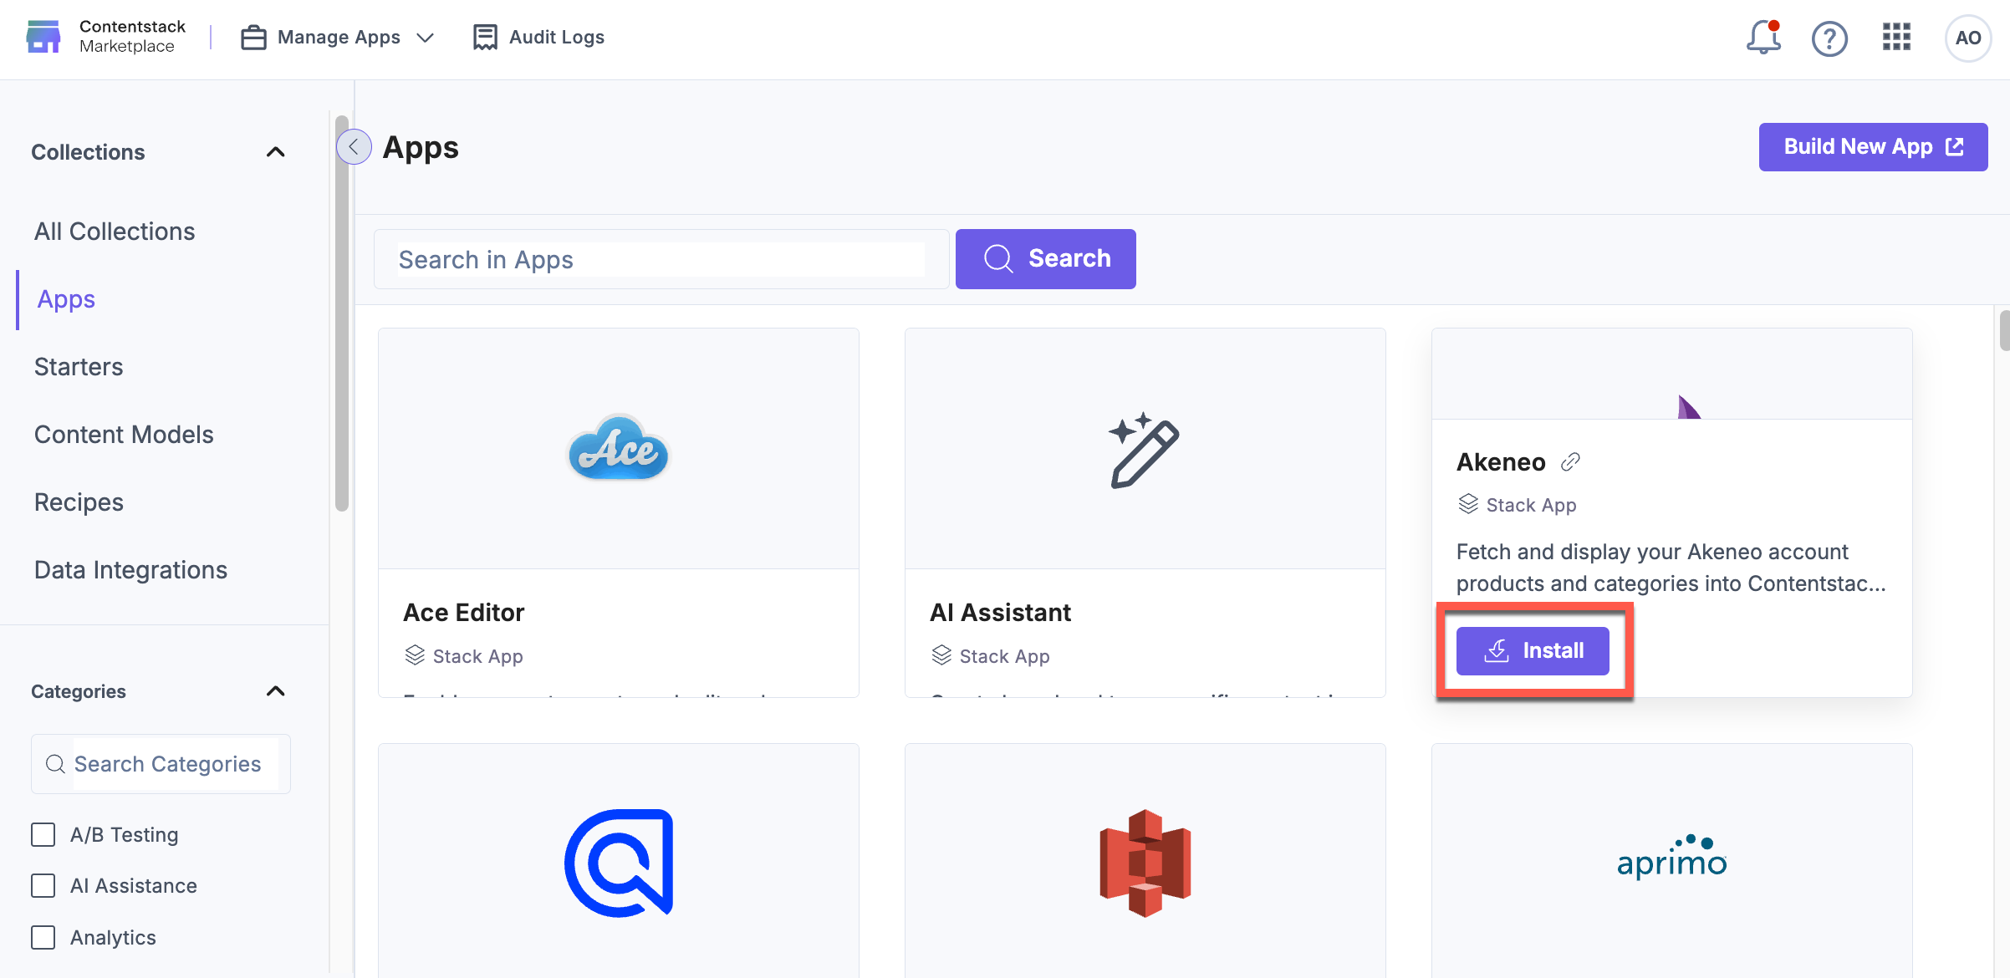The width and height of the screenshot is (2010, 978).
Task: Check the AI Assistance category filter
Action: coord(43,885)
